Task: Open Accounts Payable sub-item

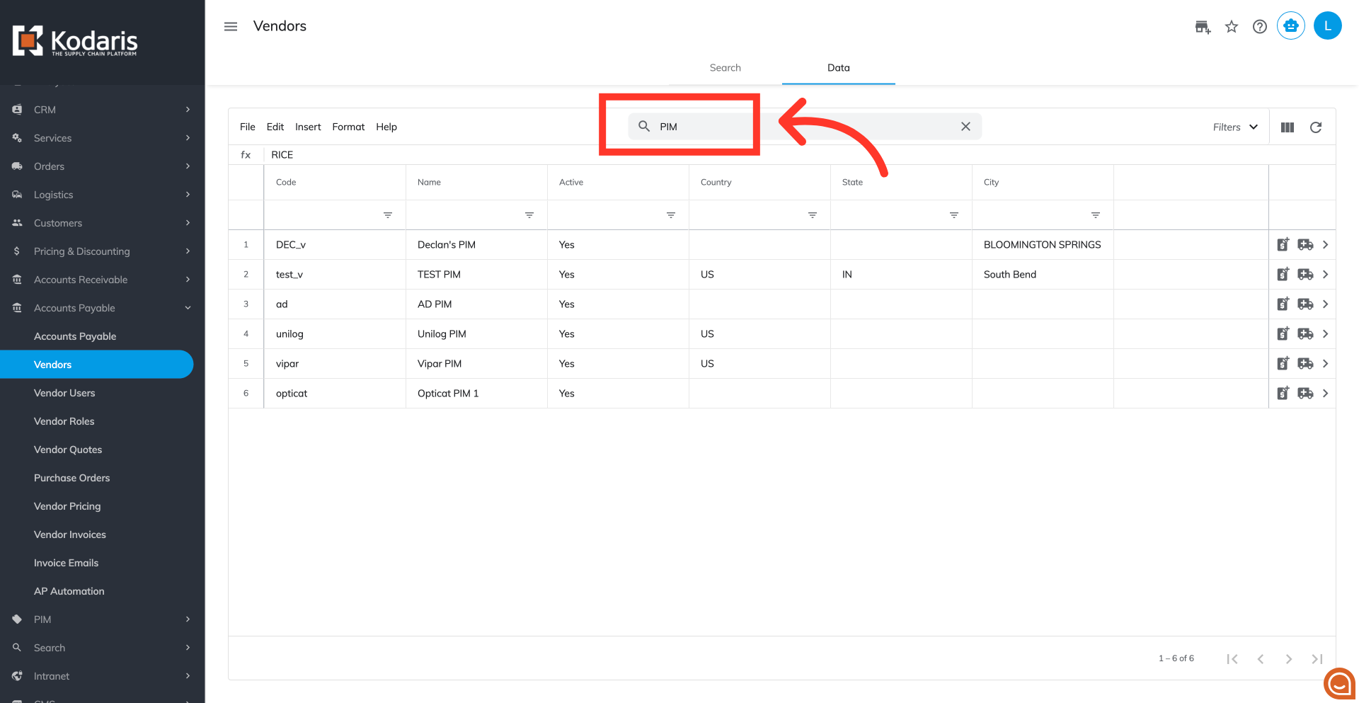Action: (x=75, y=336)
